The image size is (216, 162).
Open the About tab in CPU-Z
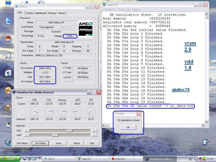click(x=62, y=13)
